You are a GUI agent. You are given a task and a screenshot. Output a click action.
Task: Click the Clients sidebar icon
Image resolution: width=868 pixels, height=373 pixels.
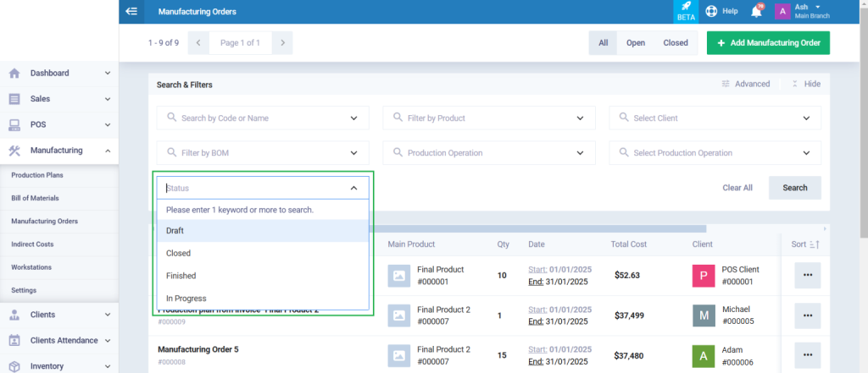point(14,315)
